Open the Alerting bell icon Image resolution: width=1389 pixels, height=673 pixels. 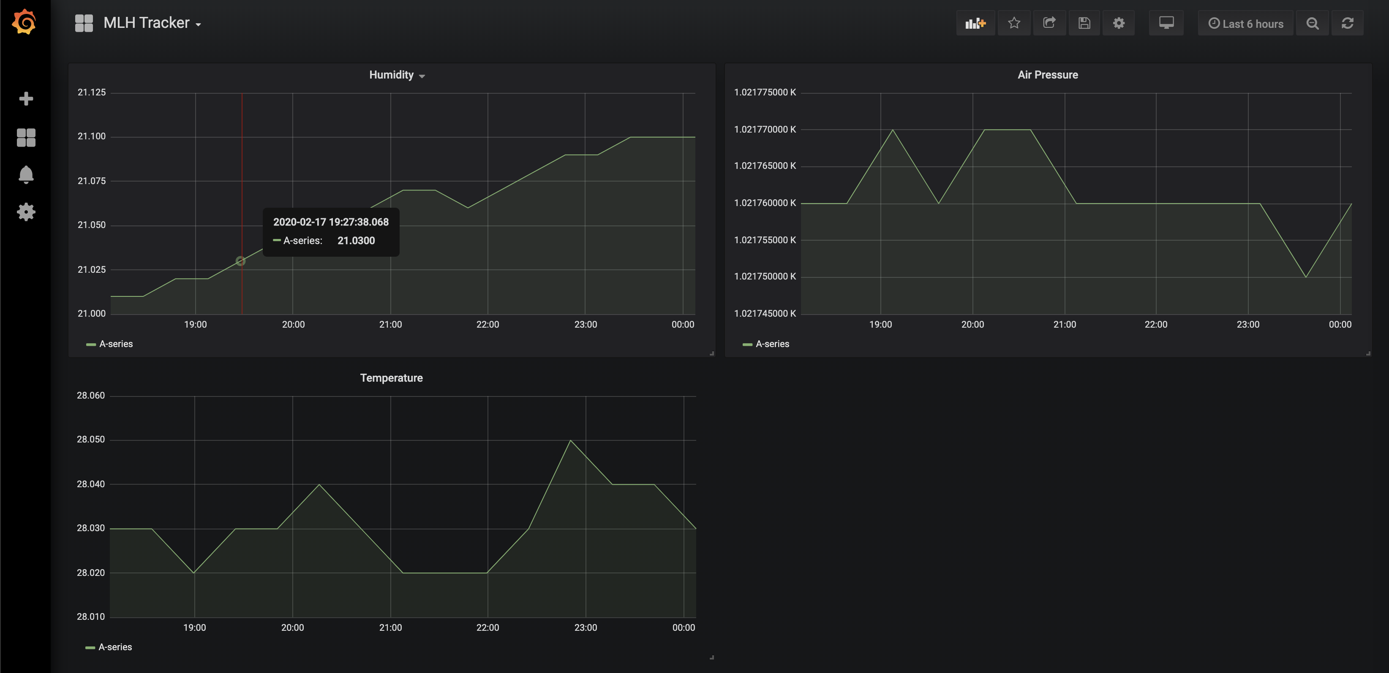(x=26, y=174)
